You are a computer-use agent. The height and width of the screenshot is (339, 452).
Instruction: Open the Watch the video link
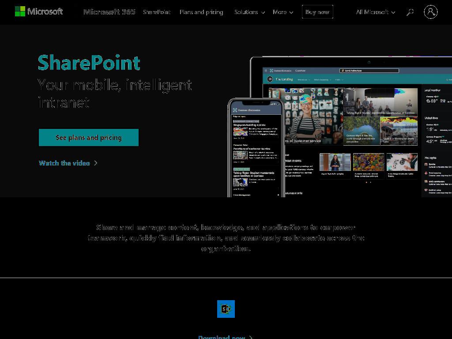(68, 163)
